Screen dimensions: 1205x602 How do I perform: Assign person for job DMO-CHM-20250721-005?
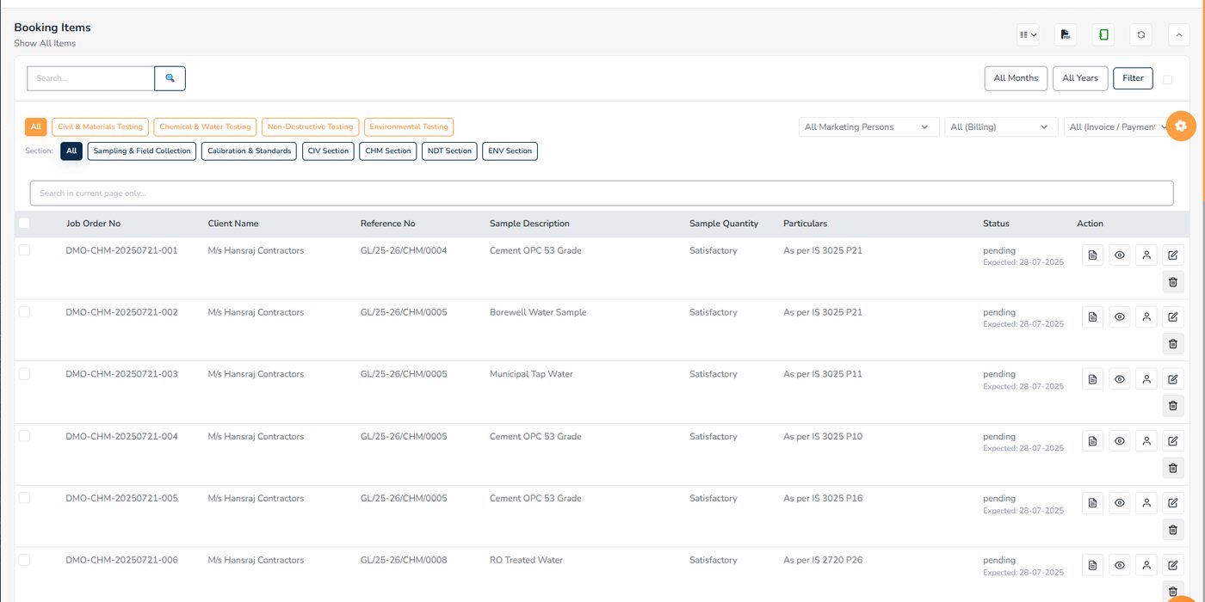click(1146, 503)
